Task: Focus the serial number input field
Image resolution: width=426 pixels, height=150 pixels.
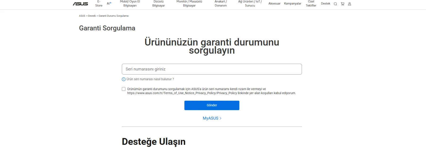Action: click(x=212, y=69)
